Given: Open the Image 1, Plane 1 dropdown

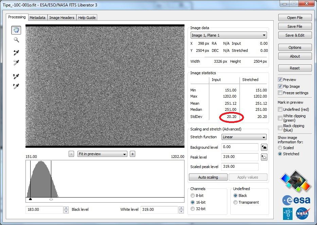Looking at the screenshot, I should click(229, 35).
